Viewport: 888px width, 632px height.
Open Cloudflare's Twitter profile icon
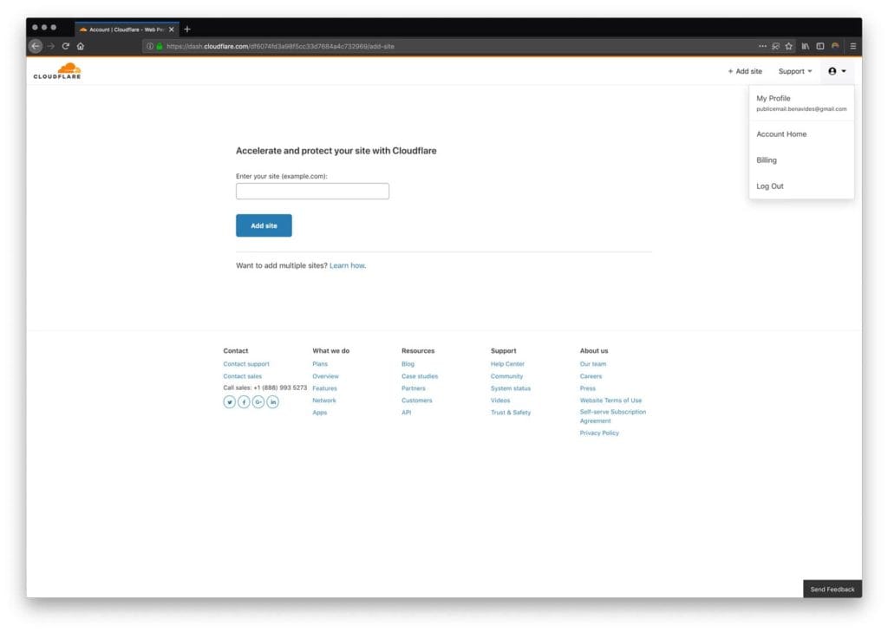[x=229, y=402]
